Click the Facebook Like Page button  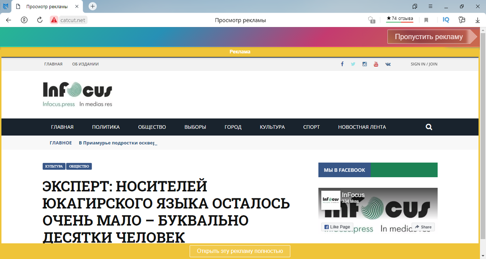point(337,227)
